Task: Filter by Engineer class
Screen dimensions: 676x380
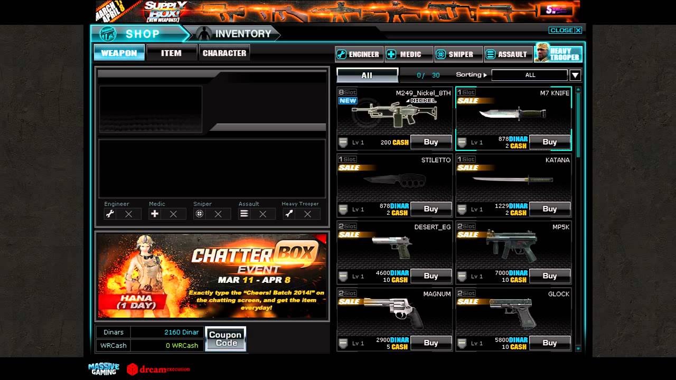Action: (359, 54)
